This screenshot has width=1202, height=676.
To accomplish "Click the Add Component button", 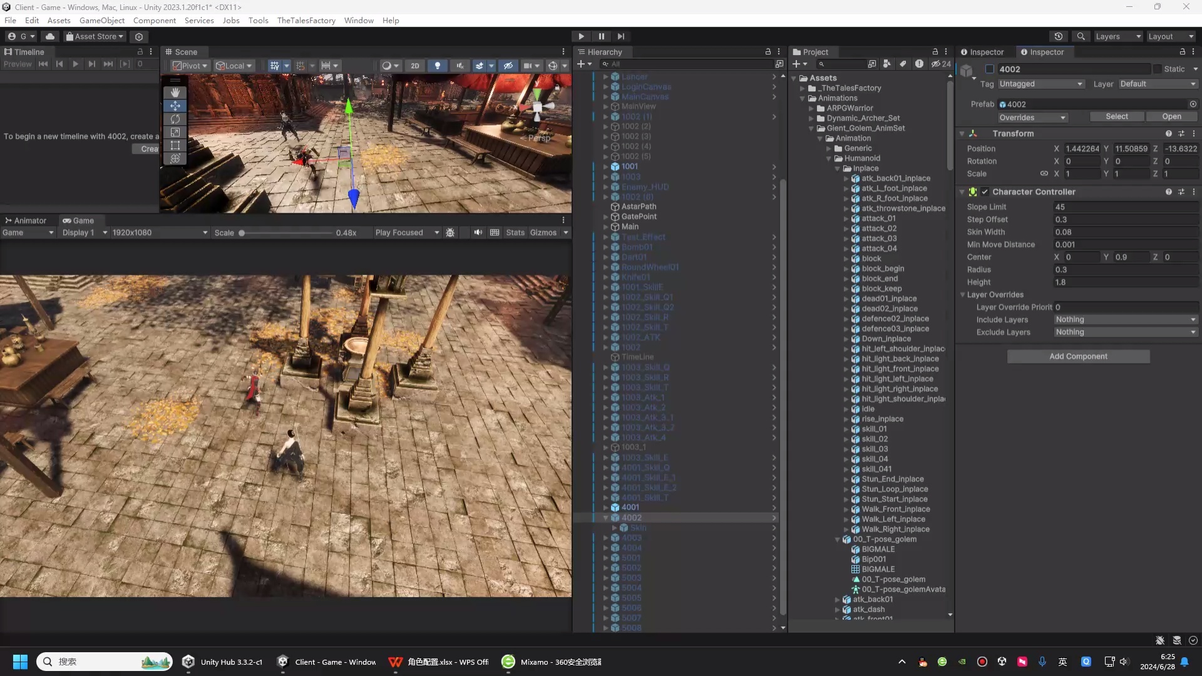I will click(x=1079, y=356).
